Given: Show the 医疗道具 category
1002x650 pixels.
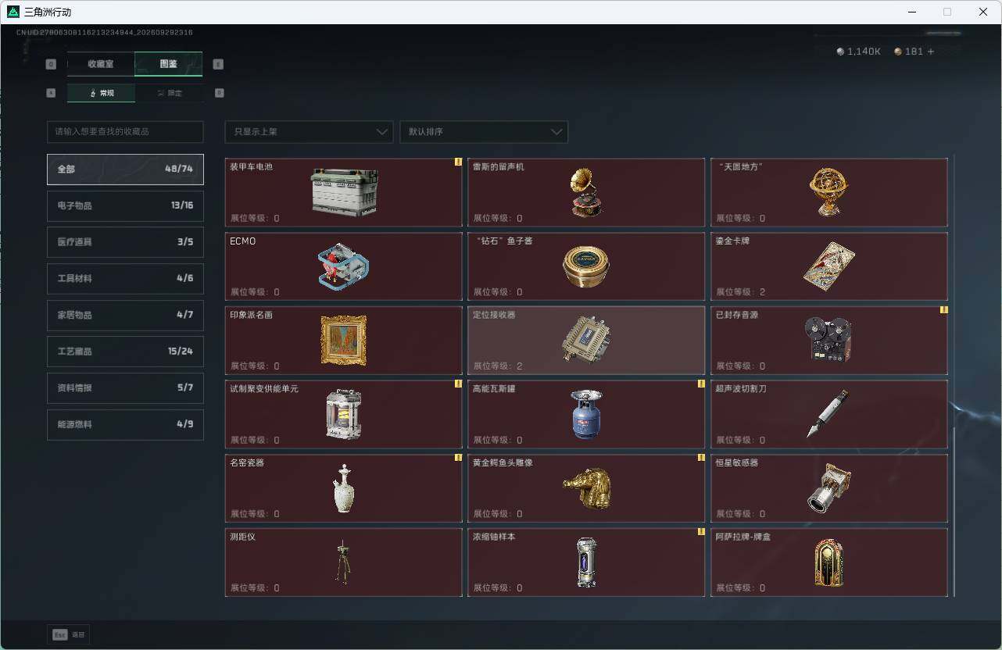Looking at the screenshot, I should 125,242.
